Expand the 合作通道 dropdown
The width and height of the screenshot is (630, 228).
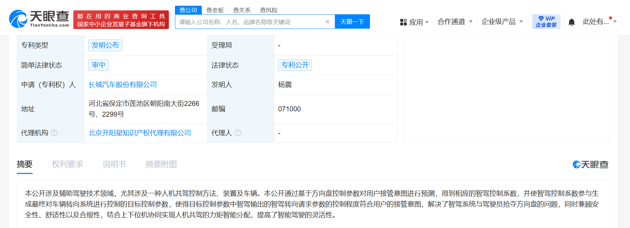pyautogui.click(x=470, y=21)
